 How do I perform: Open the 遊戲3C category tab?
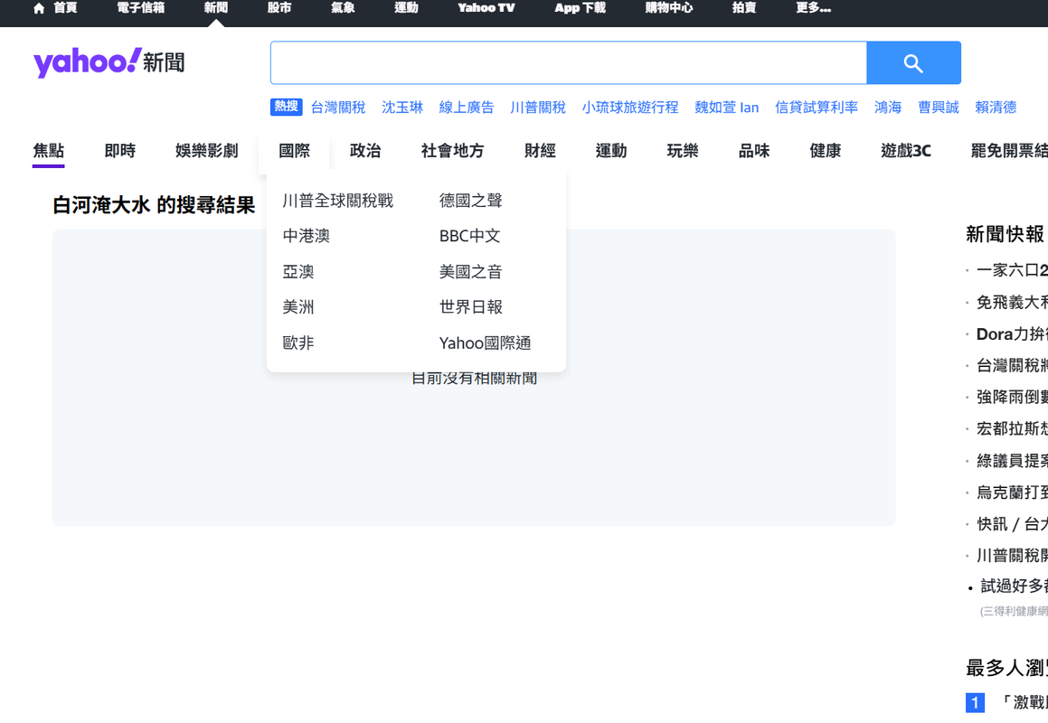(x=906, y=151)
